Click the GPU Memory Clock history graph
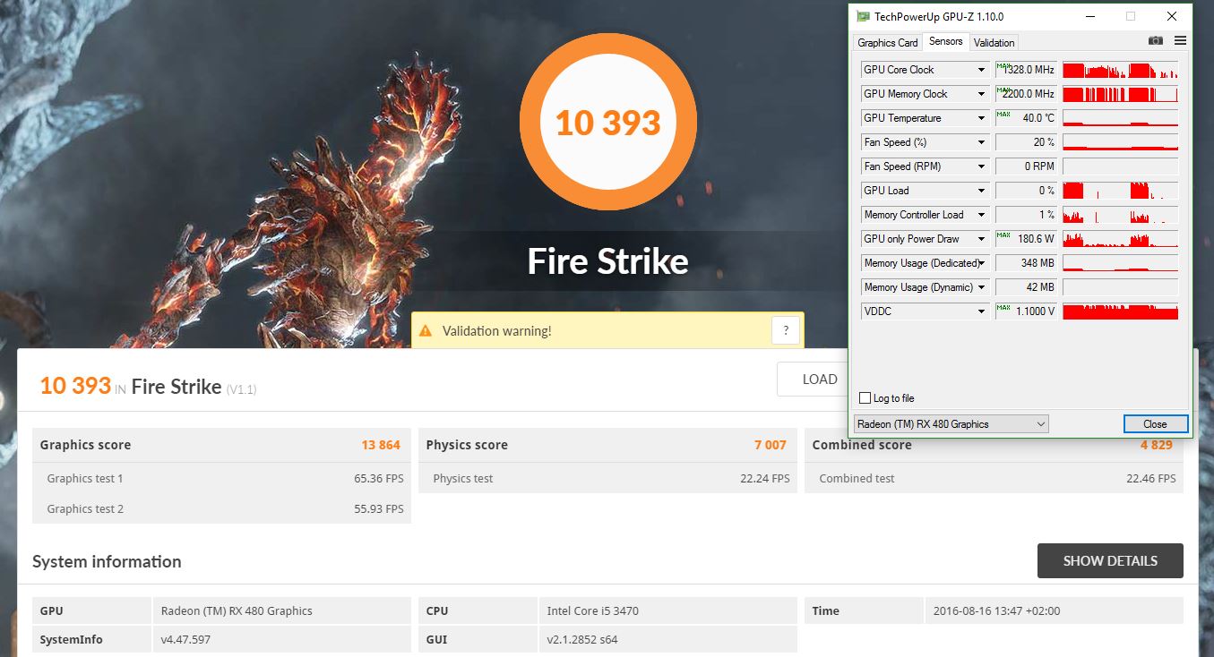 (1120, 94)
